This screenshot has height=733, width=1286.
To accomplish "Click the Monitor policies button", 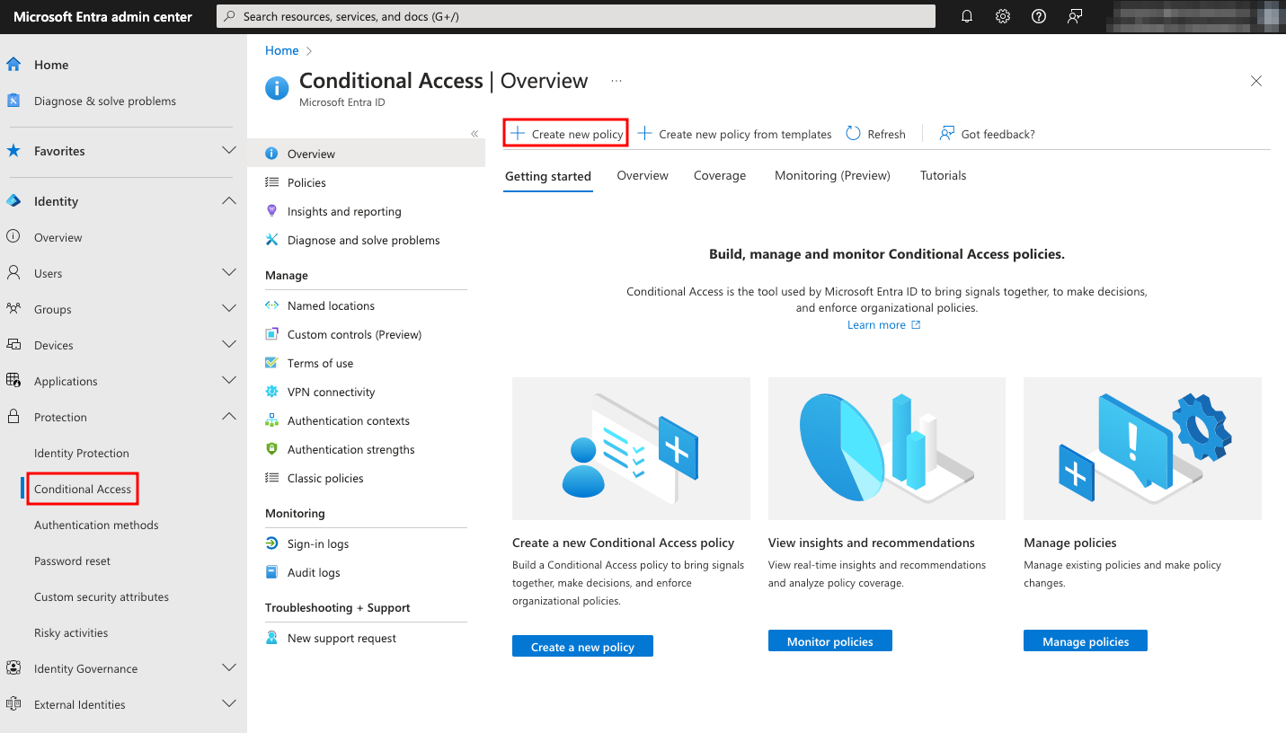I will 830,641.
